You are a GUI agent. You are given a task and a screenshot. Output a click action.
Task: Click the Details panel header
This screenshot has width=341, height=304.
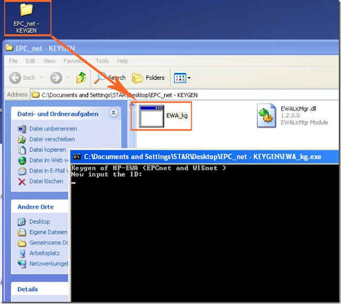tap(39, 289)
